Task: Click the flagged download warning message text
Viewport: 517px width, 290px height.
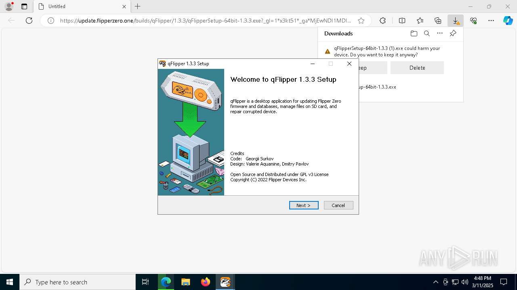Action: tap(387, 52)
